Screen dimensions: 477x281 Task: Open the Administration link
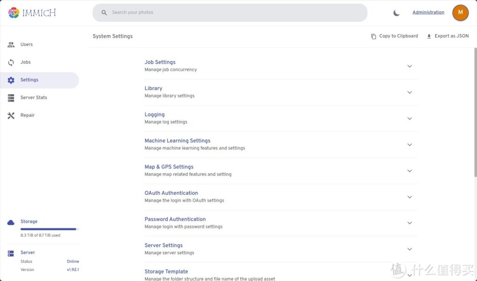428,13
